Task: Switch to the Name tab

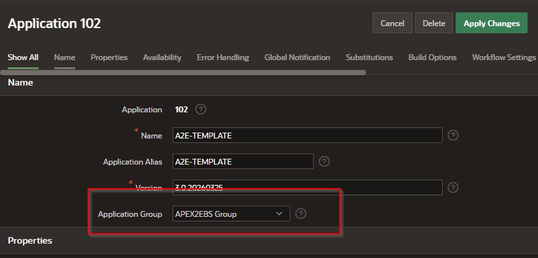Action: tap(65, 57)
